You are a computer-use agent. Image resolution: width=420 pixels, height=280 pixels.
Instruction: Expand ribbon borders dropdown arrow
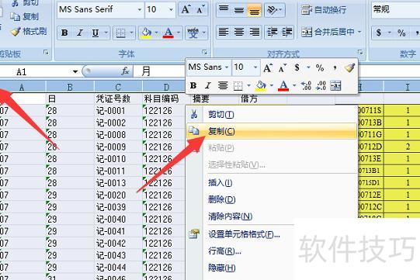click(131, 33)
